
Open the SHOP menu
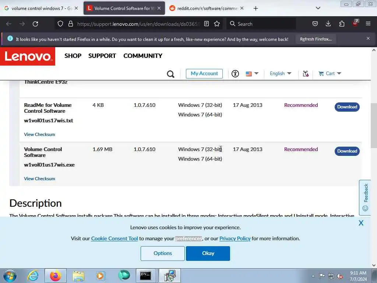point(73,56)
